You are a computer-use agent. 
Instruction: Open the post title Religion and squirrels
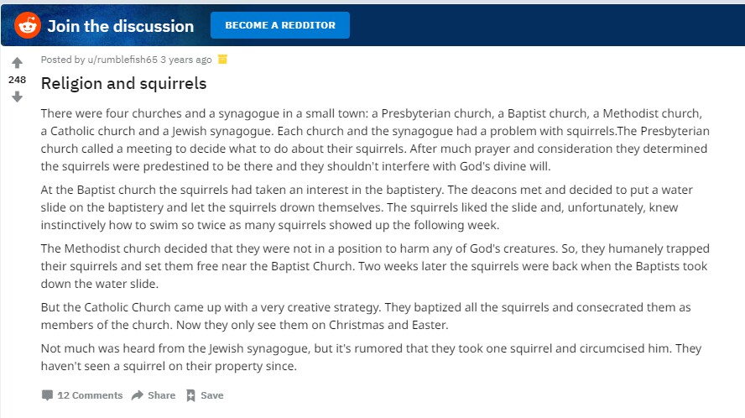click(123, 84)
